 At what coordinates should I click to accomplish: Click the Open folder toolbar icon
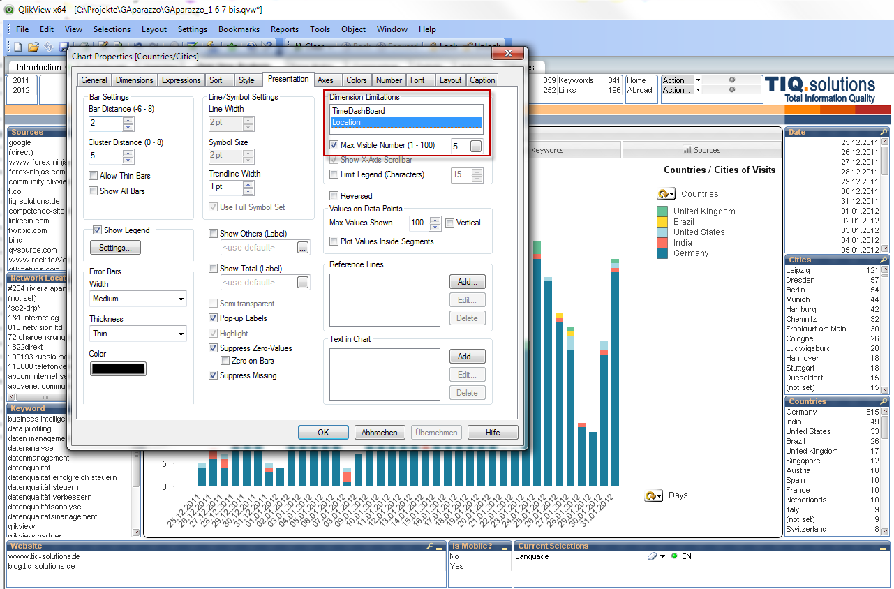[x=33, y=47]
